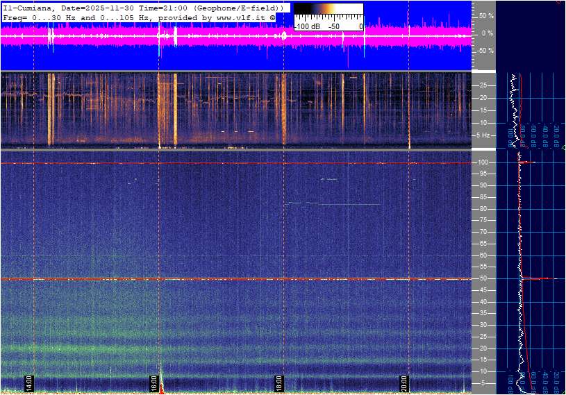Click the 25 Hz tick on geophone axis
Viewport: 566px width, 395px height.
[483, 85]
